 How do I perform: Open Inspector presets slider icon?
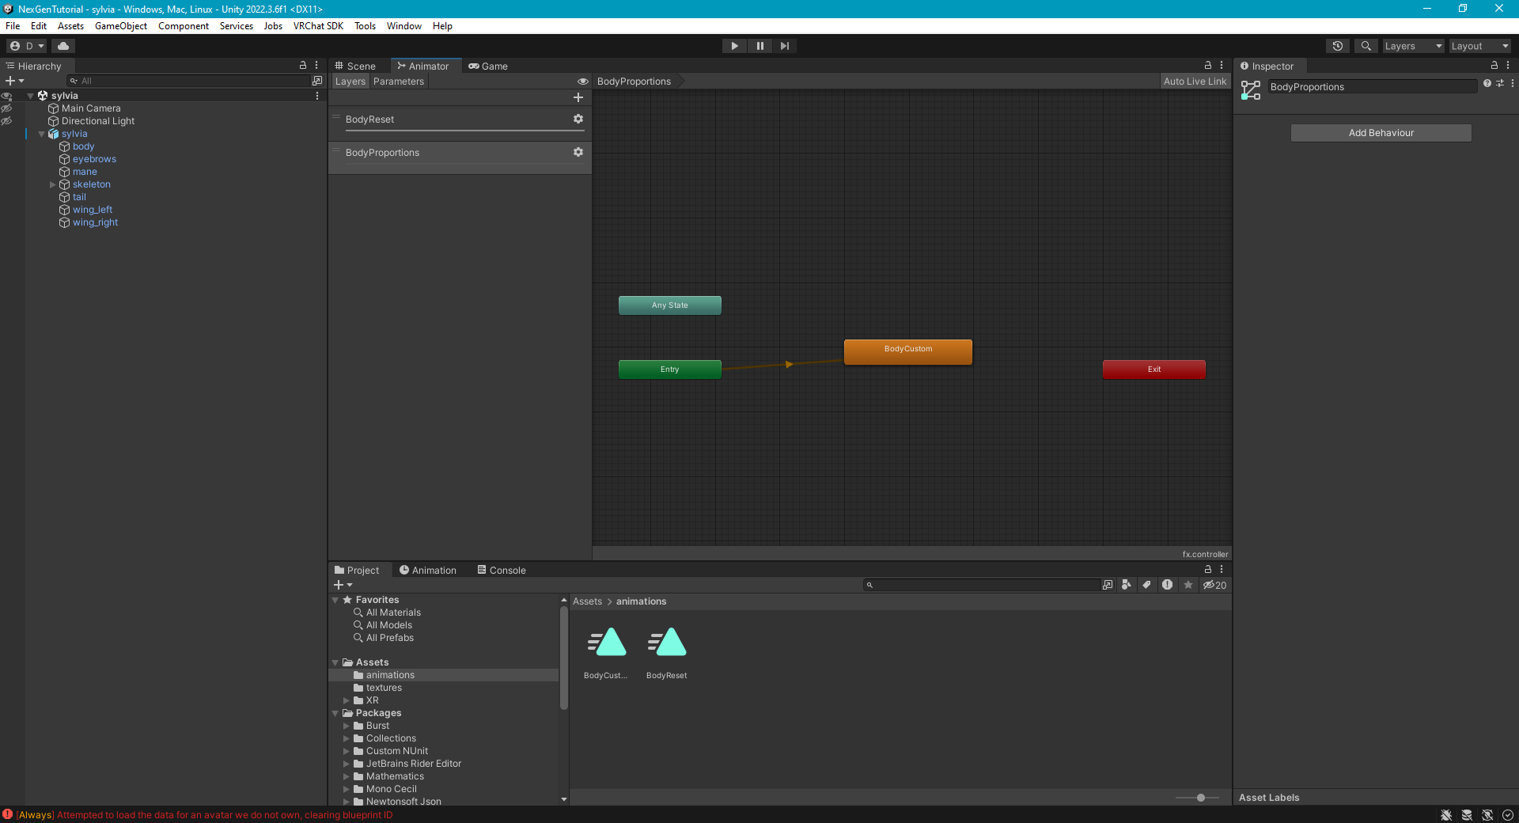click(x=1500, y=83)
